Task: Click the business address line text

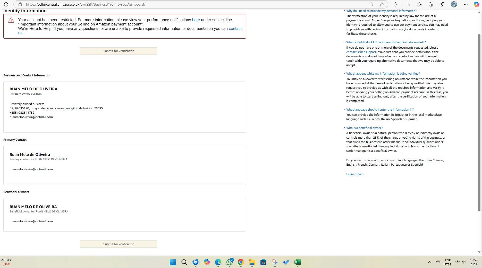Action: pyautogui.click(x=56, y=108)
